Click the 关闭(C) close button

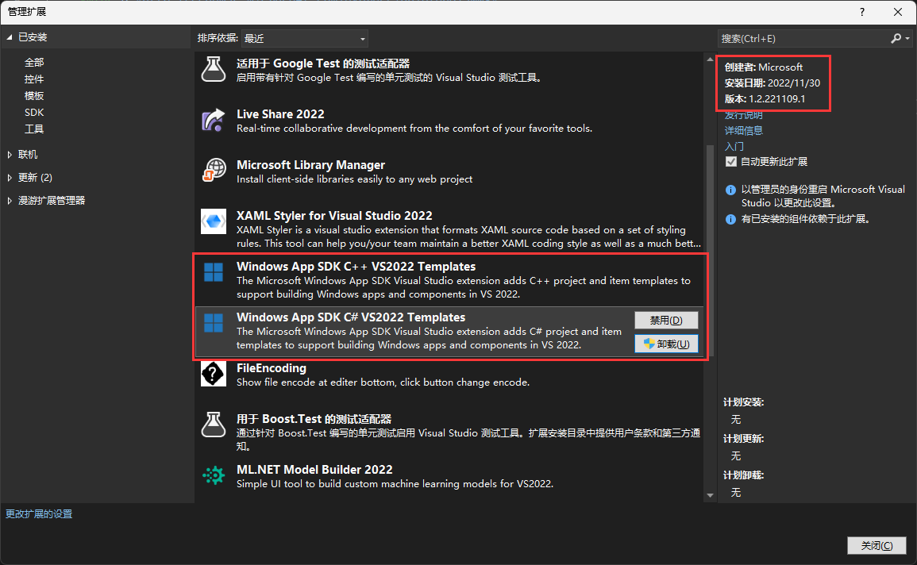[x=877, y=546]
